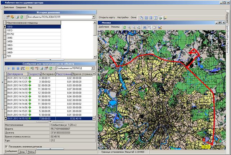Activate the zoom in magnifier on the map toolbar
The image size is (231, 155).
pyautogui.click(x=129, y=27)
